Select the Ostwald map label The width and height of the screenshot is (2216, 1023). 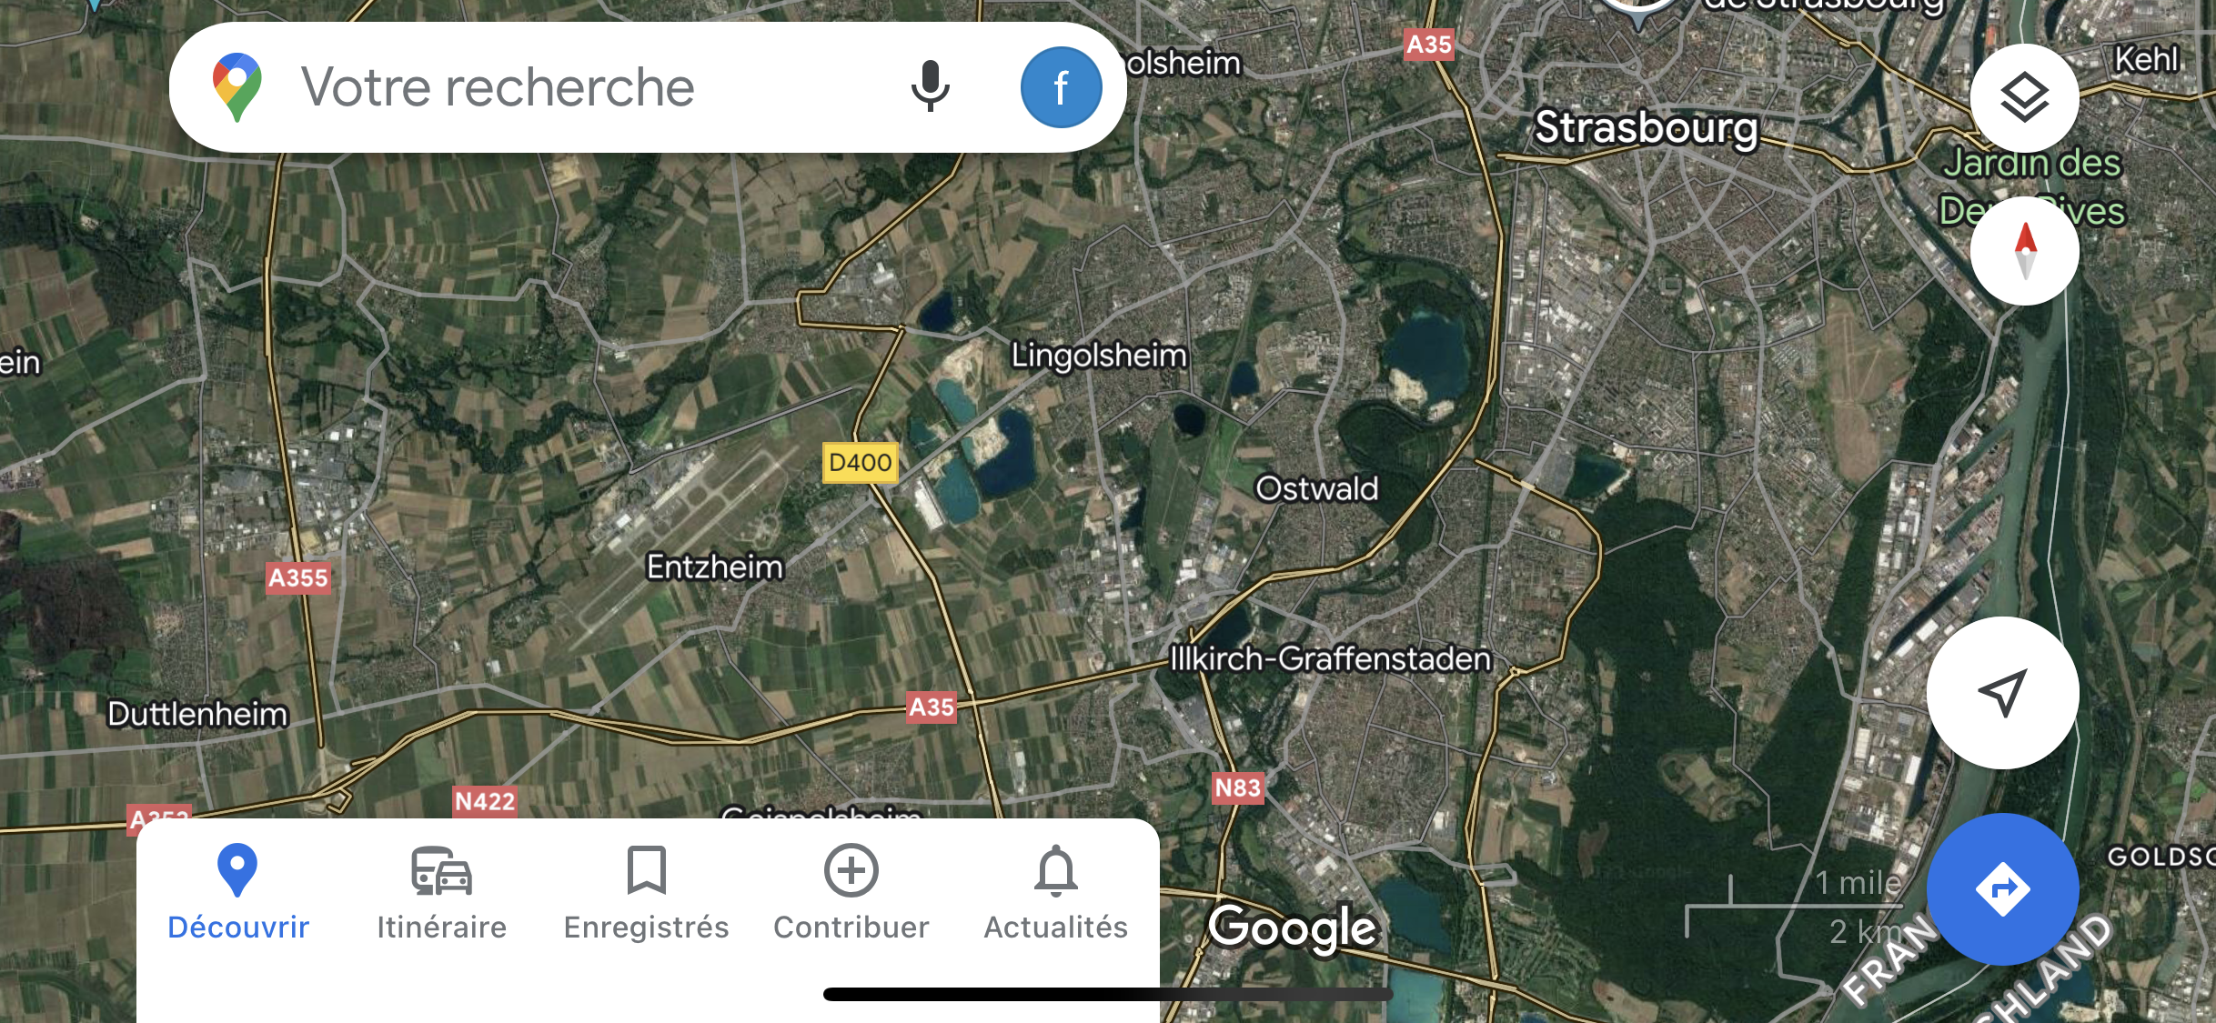pyautogui.click(x=1316, y=488)
